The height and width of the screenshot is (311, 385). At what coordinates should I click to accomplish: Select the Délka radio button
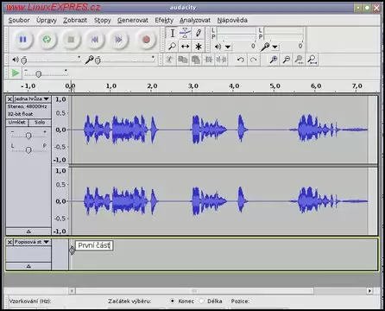202,301
